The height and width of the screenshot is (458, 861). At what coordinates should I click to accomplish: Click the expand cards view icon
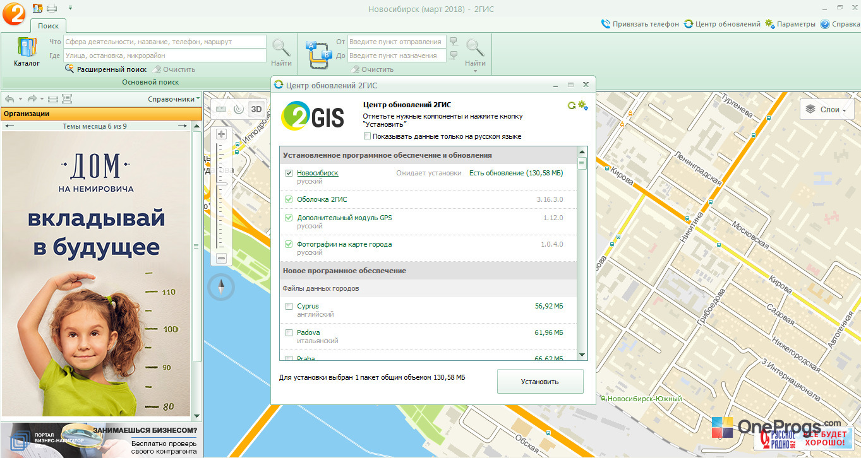66,99
